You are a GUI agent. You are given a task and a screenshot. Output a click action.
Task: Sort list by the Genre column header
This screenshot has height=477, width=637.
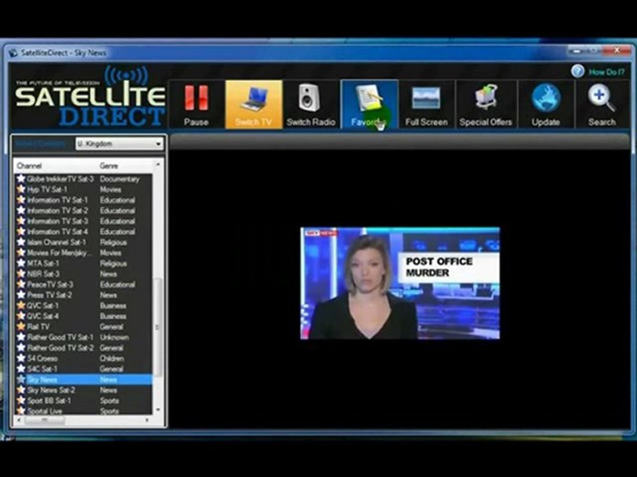[109, 166]
